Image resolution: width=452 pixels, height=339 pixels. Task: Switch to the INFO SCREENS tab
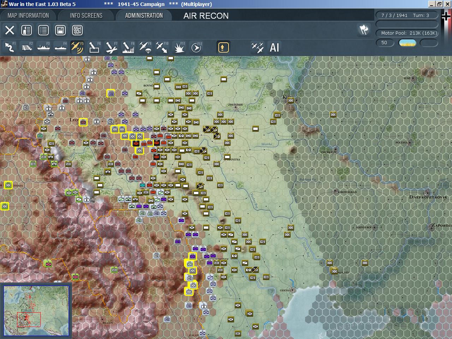[x=86, y=16]
